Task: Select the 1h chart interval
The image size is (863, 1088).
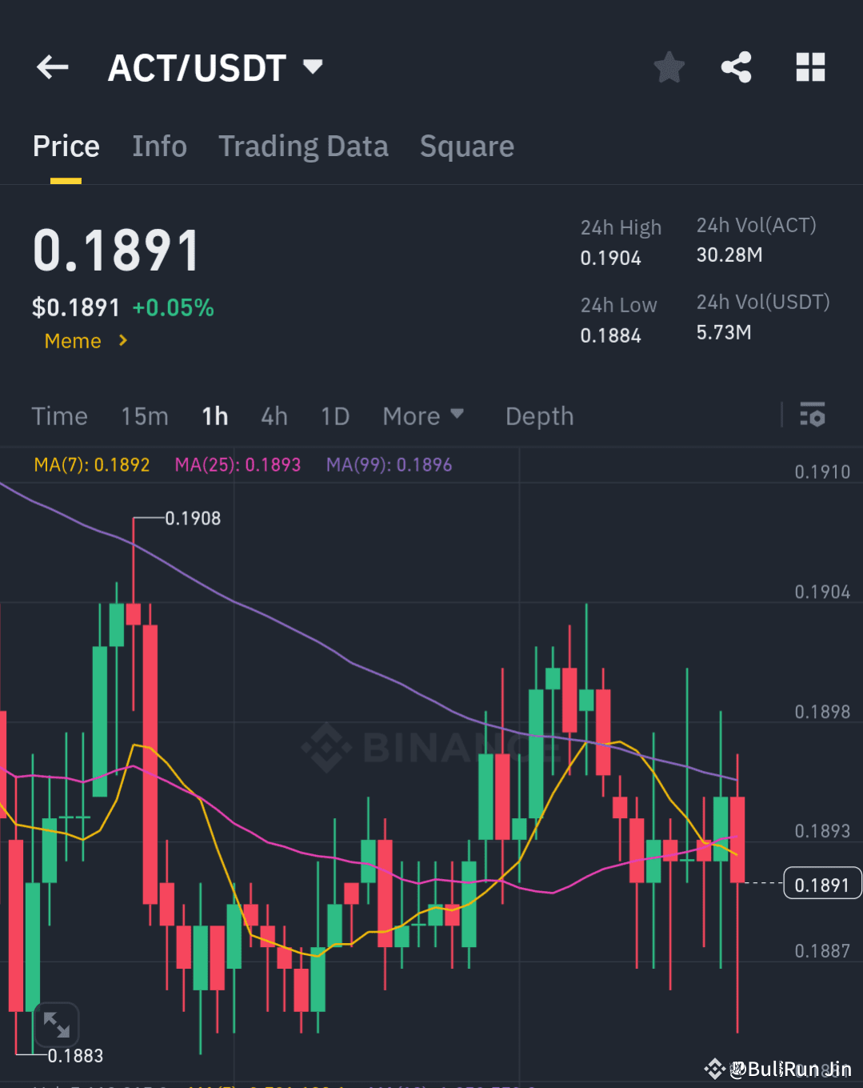Action: click(x=215, y=416)
